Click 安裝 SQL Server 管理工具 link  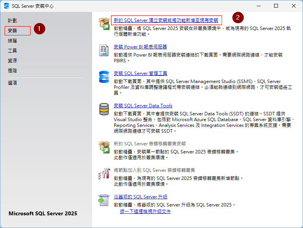coord(140,73)
